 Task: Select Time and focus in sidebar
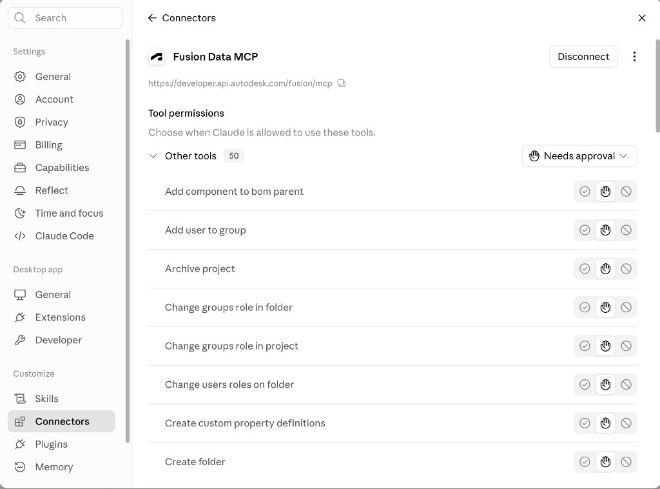(61, 213)
